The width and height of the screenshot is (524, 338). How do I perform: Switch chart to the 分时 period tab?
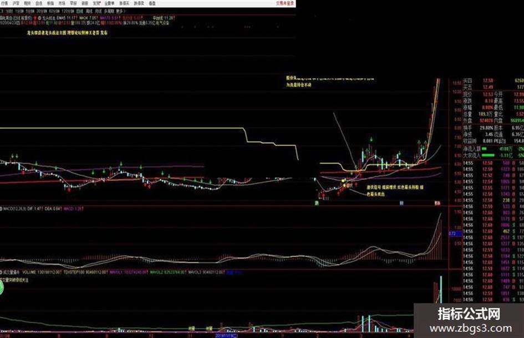9,11
